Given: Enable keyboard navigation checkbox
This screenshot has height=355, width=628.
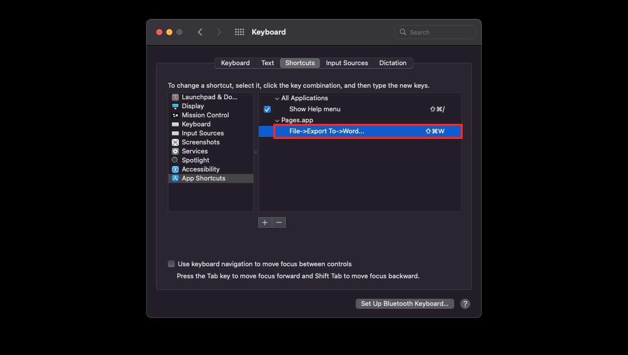Looking at the screenshot, I should pyautogui.click(x=172, y=264).
